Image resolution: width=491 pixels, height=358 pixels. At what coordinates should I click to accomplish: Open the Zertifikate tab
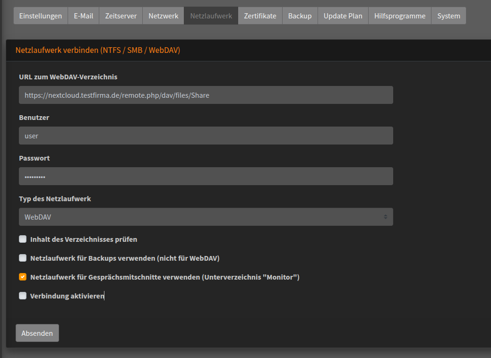point(260,16)
